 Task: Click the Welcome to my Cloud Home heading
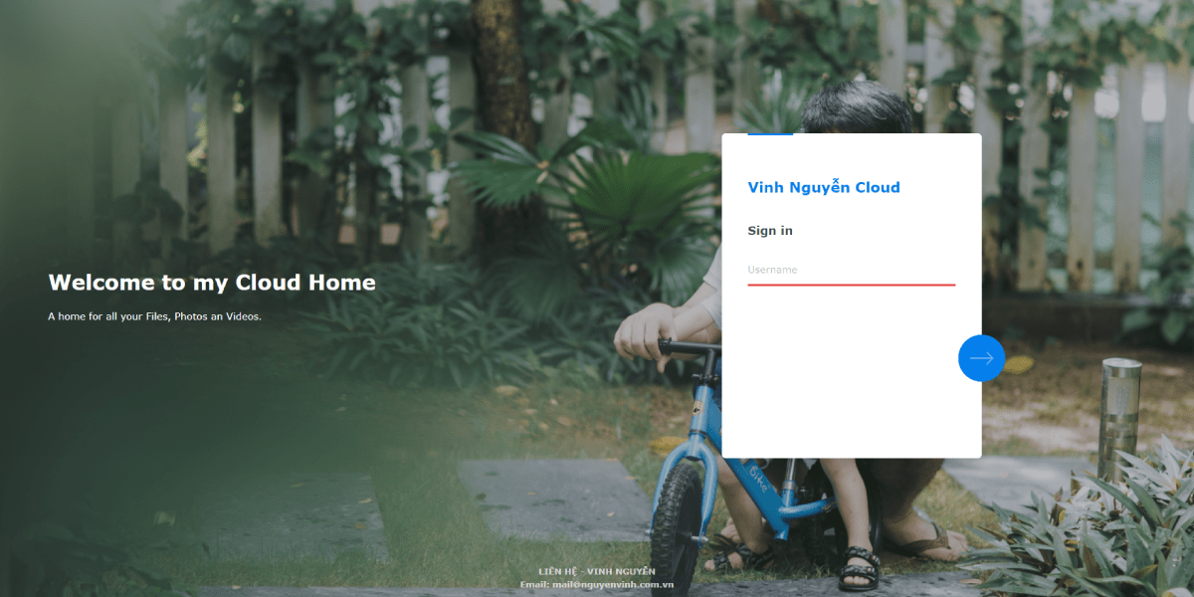212,283
